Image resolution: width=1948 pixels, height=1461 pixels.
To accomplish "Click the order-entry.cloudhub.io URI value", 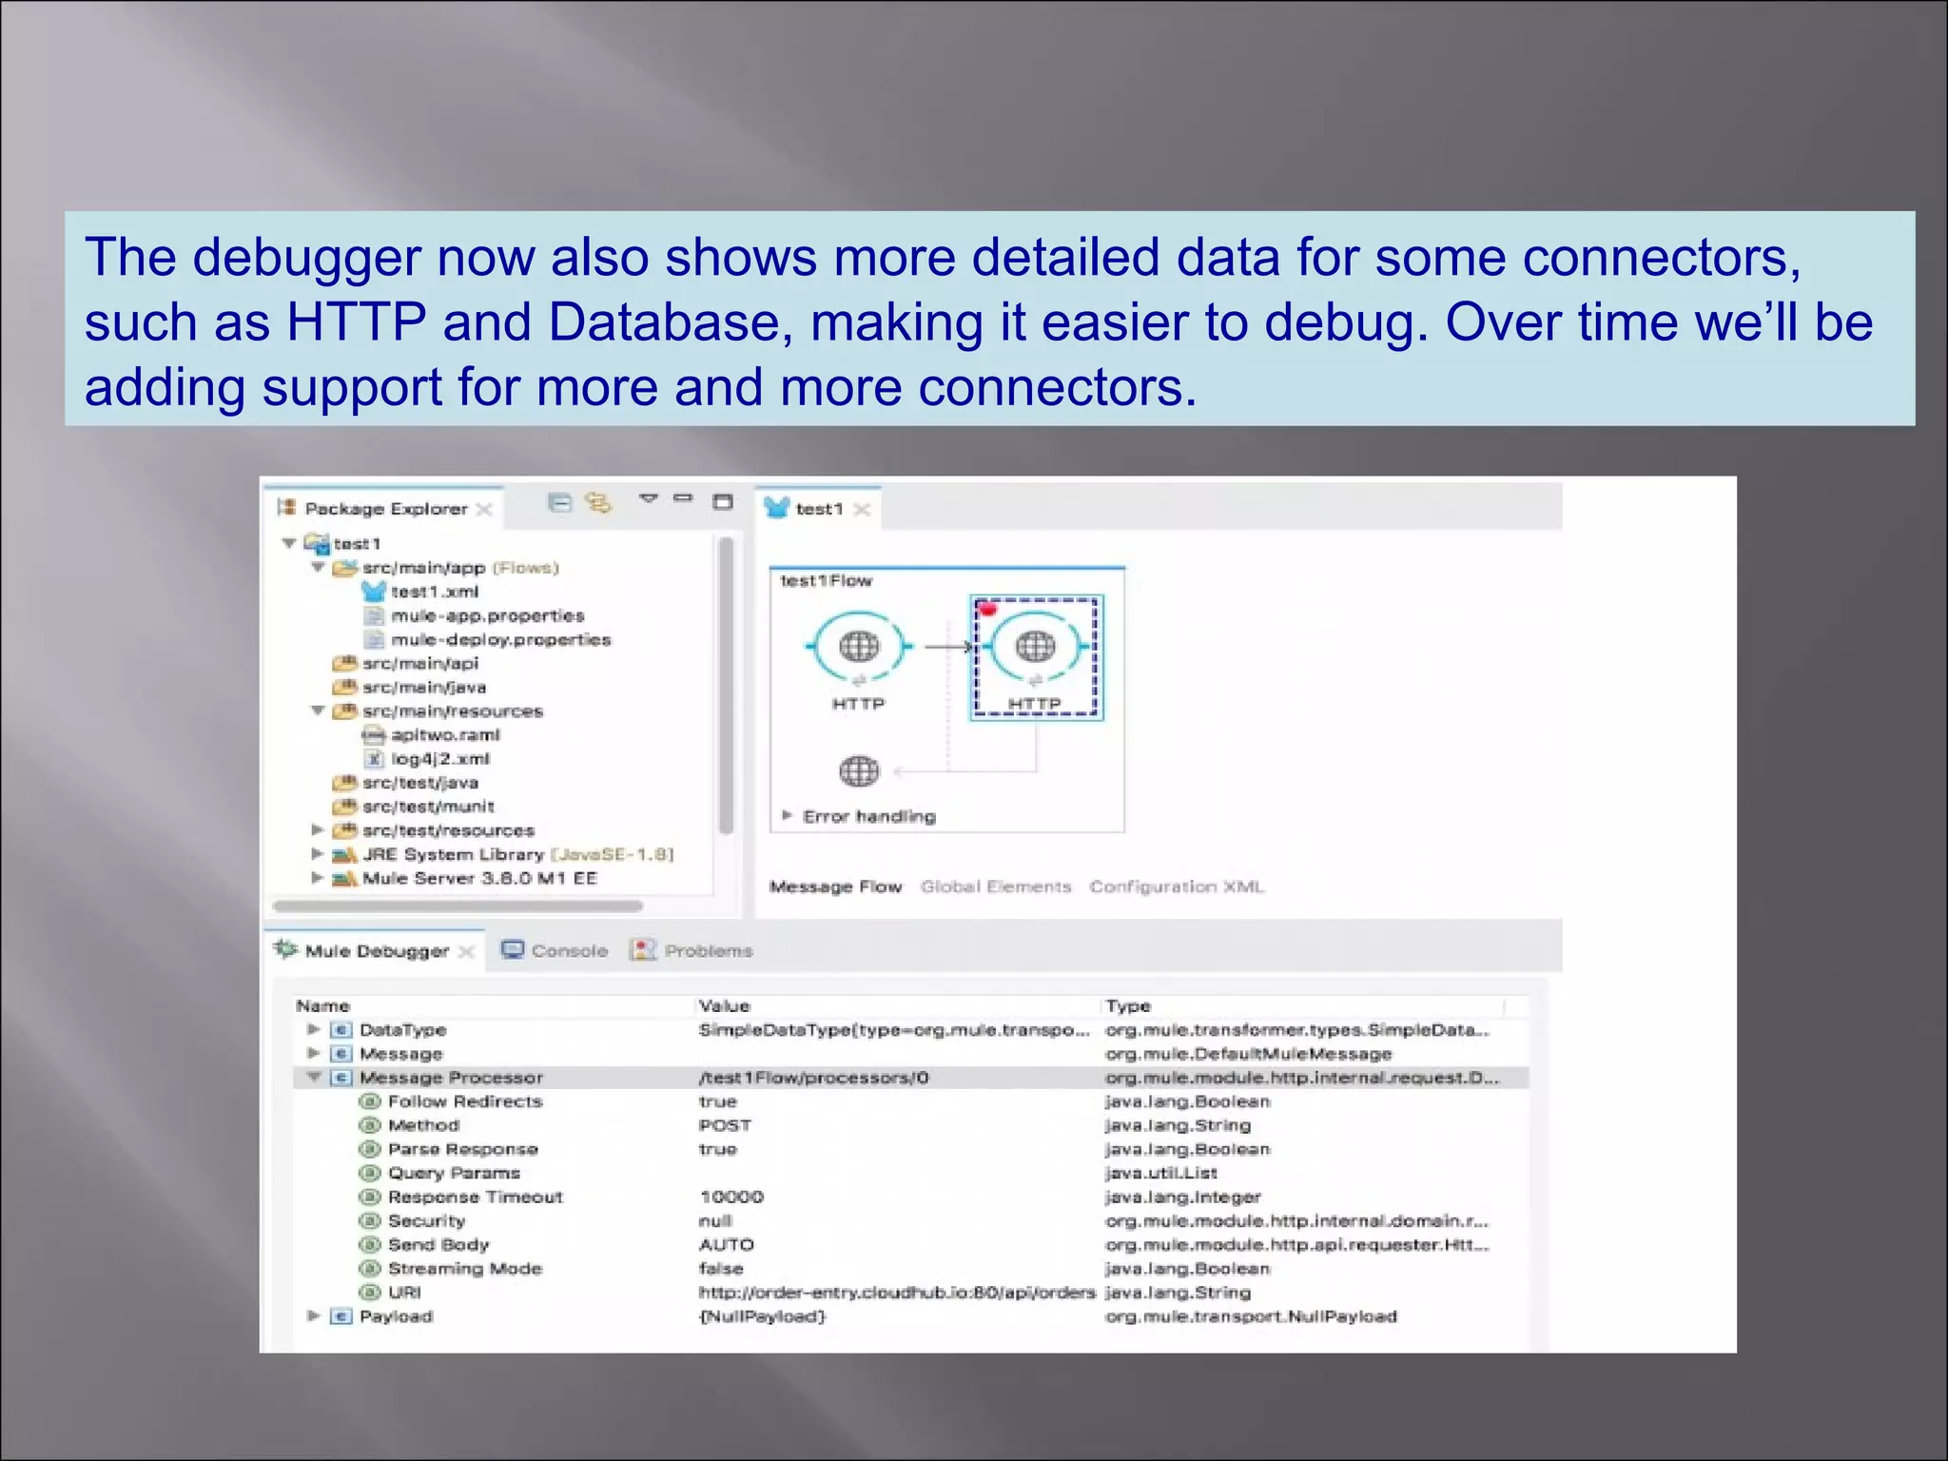I will point(897,1292).
